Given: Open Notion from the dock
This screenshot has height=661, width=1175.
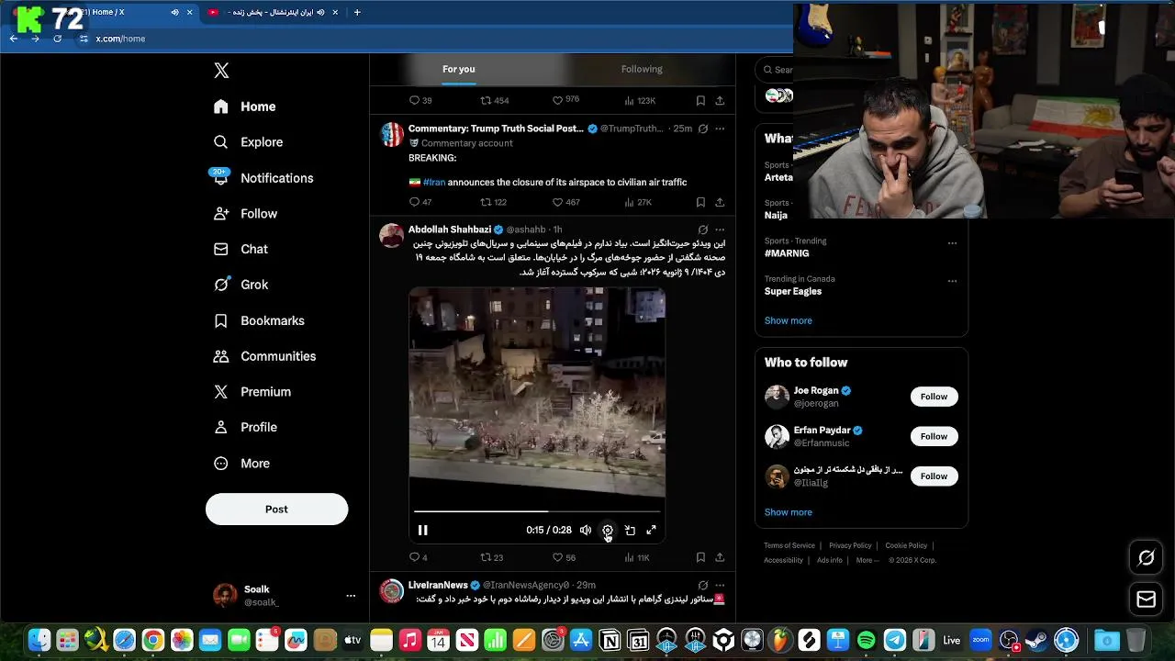Looking at the screenshot, I should (x=610, y=640).
